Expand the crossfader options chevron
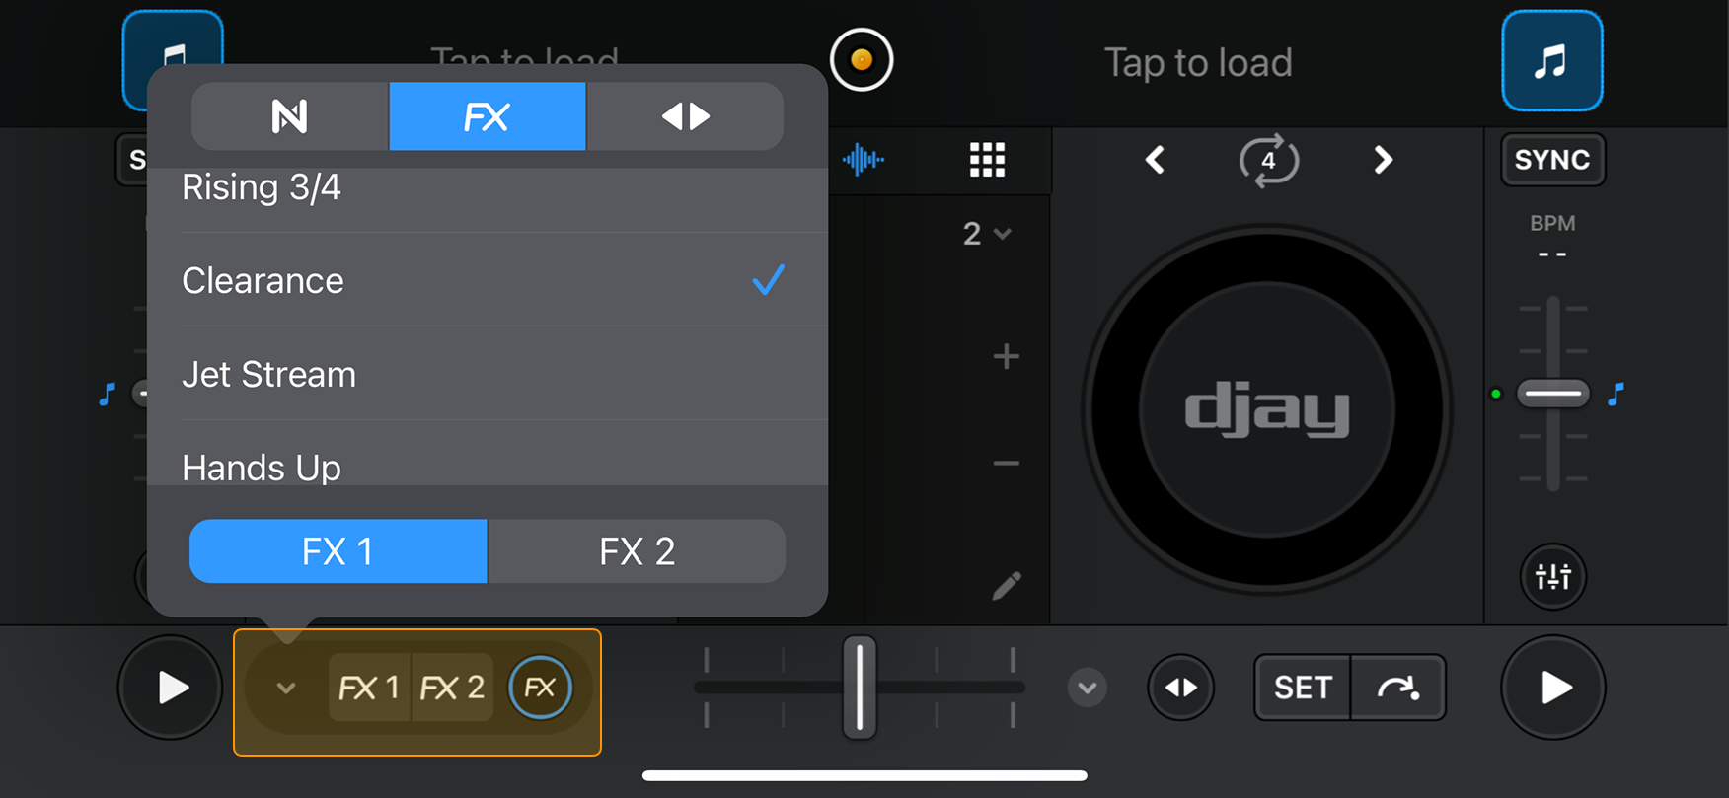 [x=1088, y=688]
